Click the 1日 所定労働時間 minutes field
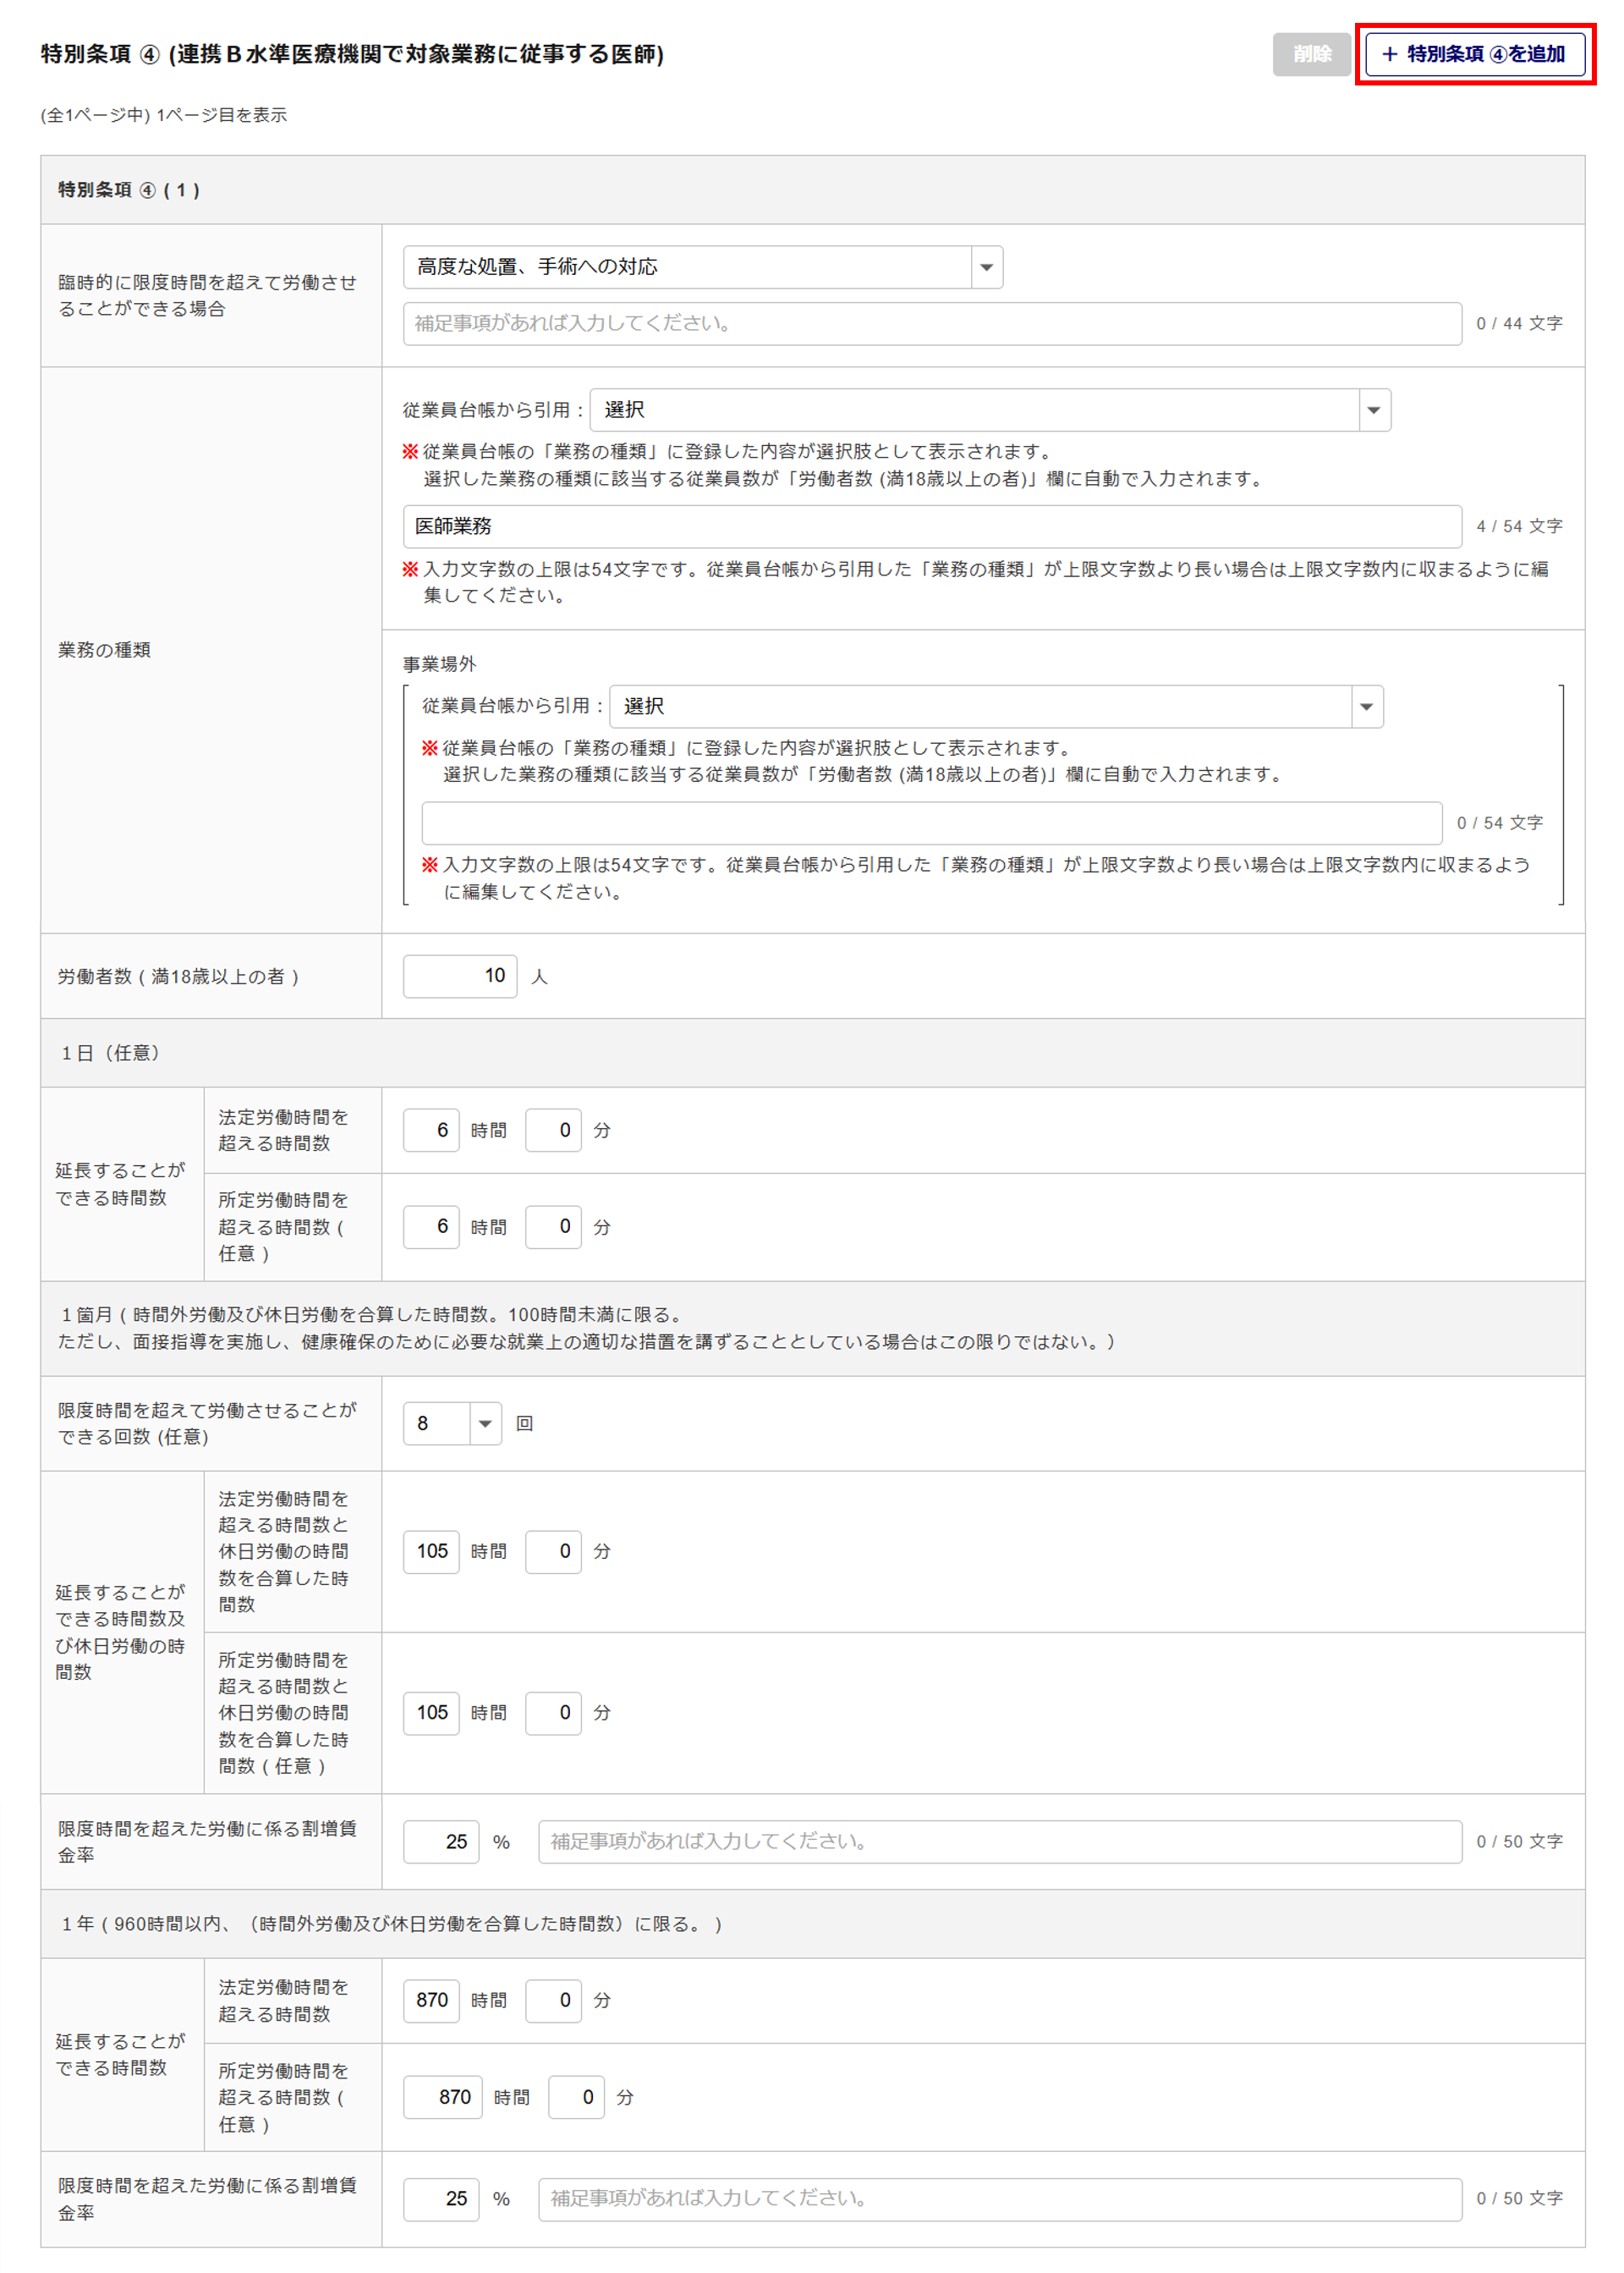The image size is (1624, 2273). coord(553,1226)
